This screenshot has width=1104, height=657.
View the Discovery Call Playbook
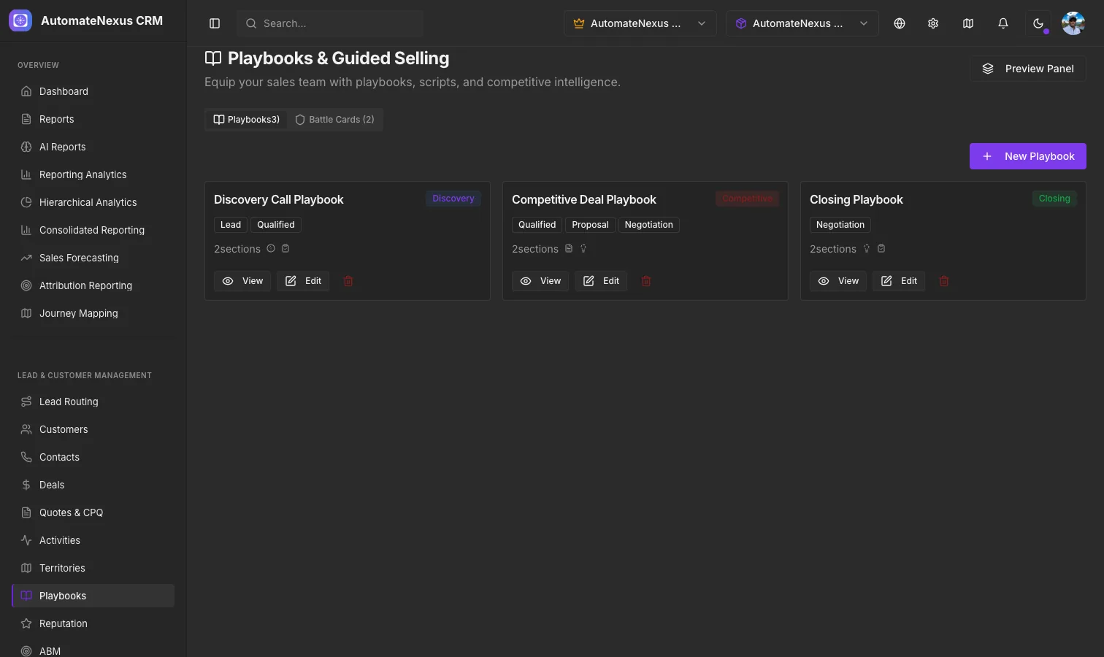point(242,281)
